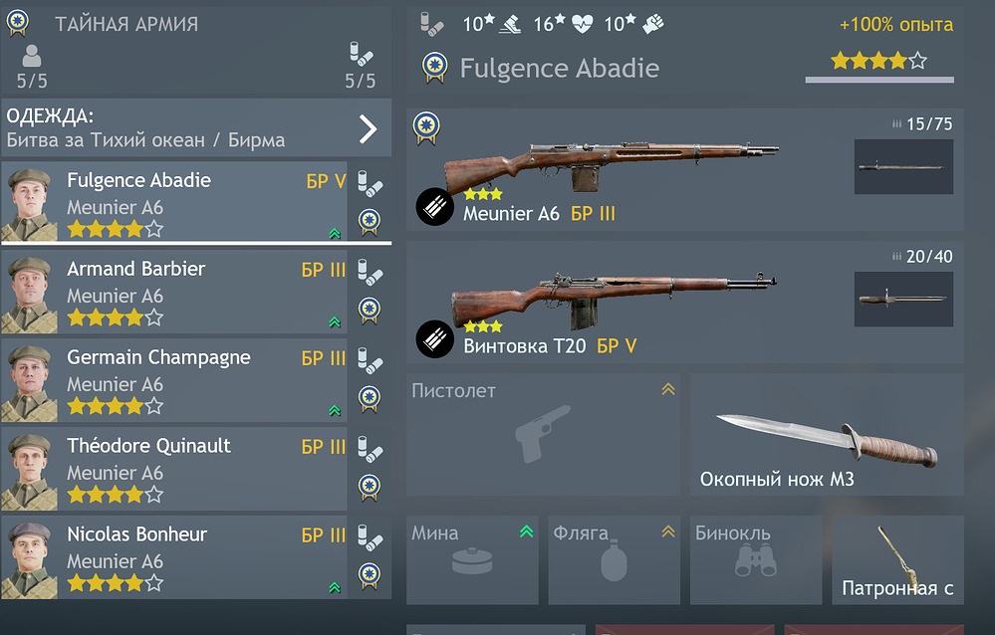
Task: Click green upgrade arrows on the Мина slot
Action: [526, 530]
